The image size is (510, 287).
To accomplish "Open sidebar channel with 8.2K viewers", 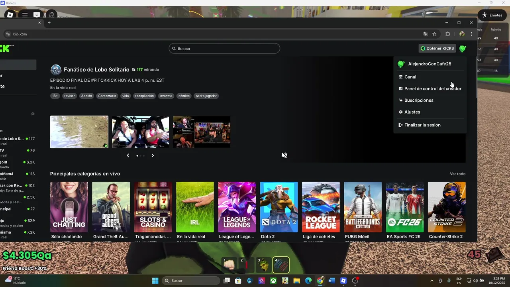I will [x=18, y=164].
